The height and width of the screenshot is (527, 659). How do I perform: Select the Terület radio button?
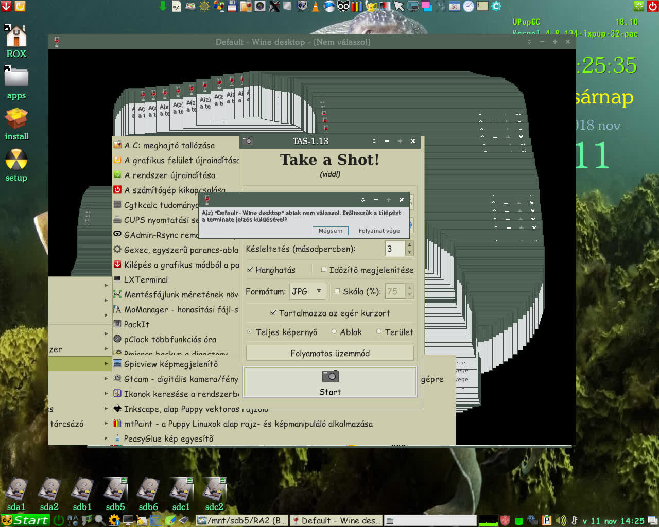tap(379, 332)
